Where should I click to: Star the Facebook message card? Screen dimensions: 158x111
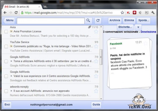coord(146,43)
